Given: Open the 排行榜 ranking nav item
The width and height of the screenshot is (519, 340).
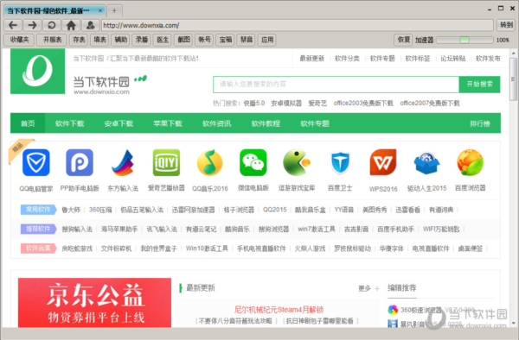Looking at the screenshot, I should tap(480, 123).
